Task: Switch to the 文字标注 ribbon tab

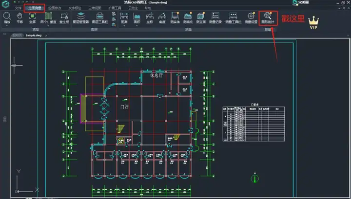Action: pos(75,8)
